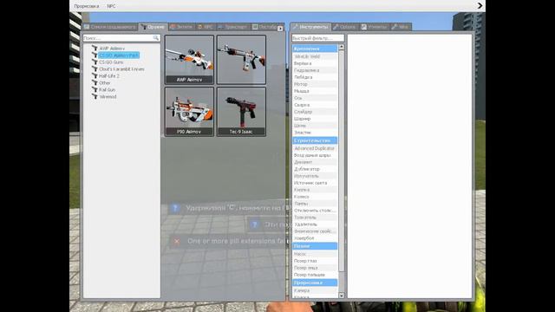Select the Источник света tool

pyautogui.click(x=315, y=183)
